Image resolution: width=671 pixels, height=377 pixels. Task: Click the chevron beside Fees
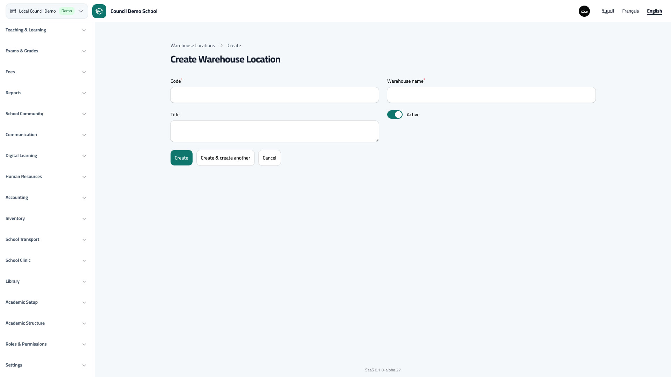(84, 72)
